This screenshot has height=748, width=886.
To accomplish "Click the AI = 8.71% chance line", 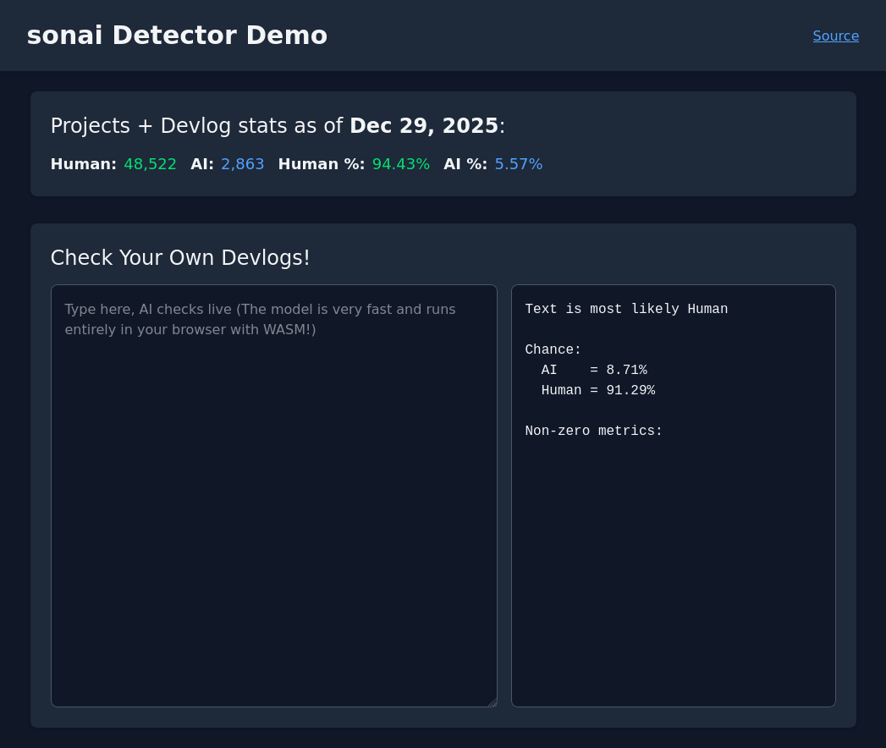I will [594, 371].
